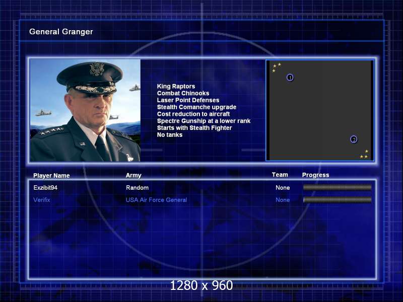Select player Exzibit94 in the list
The height and width of the screenshot is (302, 403).
[47, 188]
